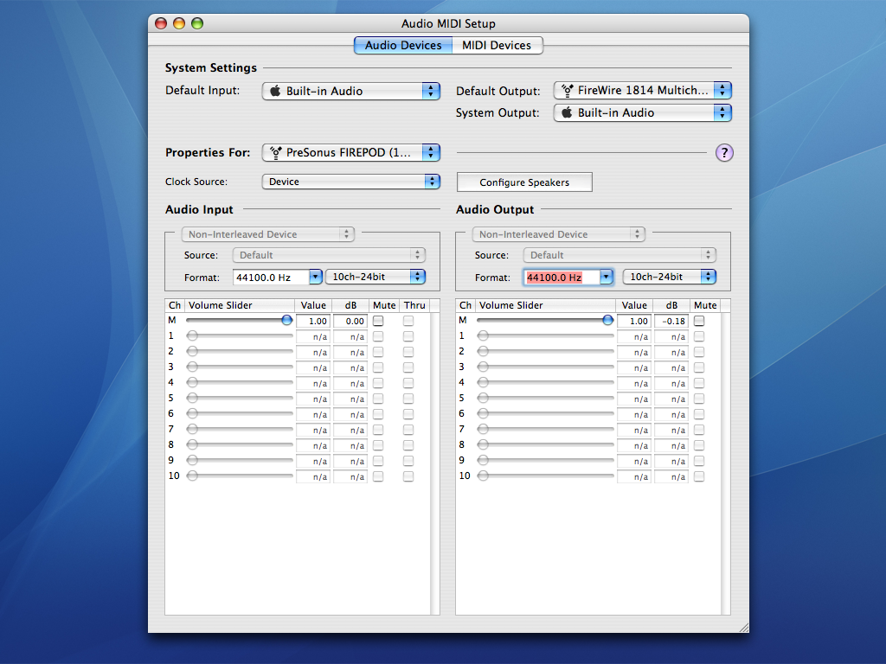The width and height of the screenshot is (886, 664).
Task: Click the Audio MIDI Setup window title
Action: point(448,23)
